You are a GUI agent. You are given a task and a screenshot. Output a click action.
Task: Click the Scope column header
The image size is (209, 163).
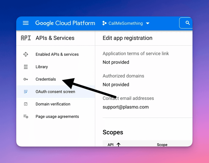pyautogui.click(x=162, y=145)
